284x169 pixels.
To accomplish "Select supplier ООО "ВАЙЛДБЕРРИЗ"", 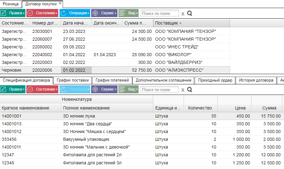I will pos(179,63).
